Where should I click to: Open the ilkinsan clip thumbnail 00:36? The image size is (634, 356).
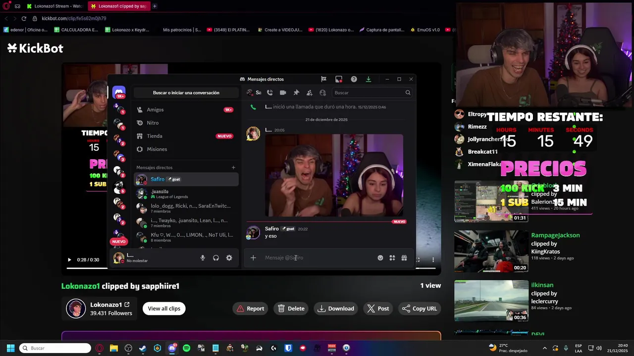[491, 301]
